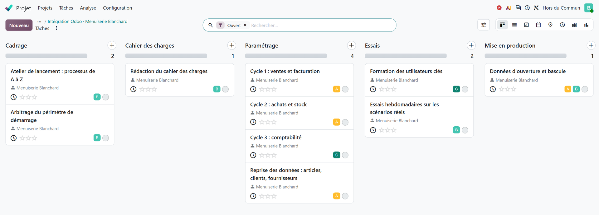Viewport: 599px width, 215px height.
Task: Switch to Kanban view
Action: coord(502,25)
